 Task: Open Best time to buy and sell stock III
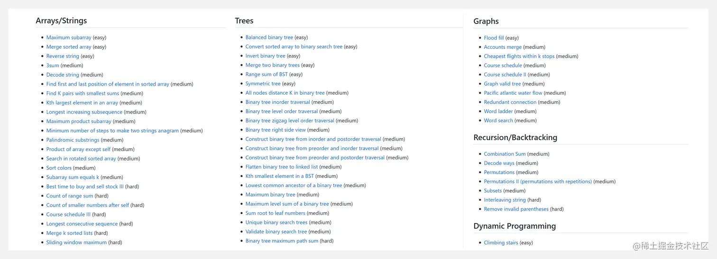pos(85,187)
